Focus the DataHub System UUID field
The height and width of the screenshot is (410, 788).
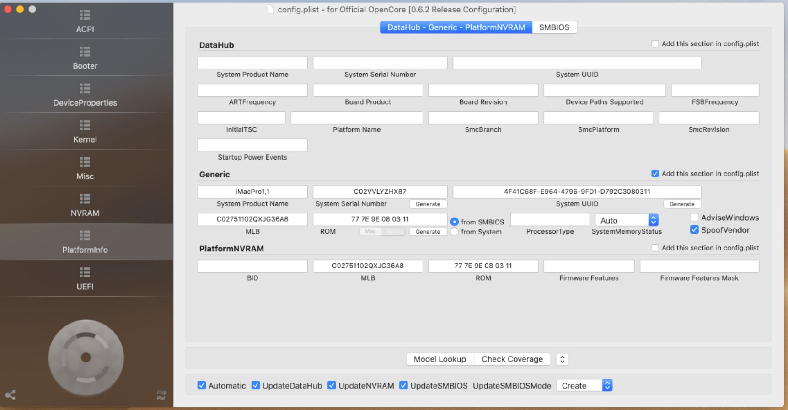577,63
